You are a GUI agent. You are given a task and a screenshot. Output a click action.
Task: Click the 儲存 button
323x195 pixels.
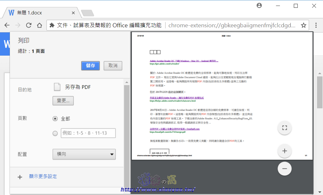coord(90,66)
